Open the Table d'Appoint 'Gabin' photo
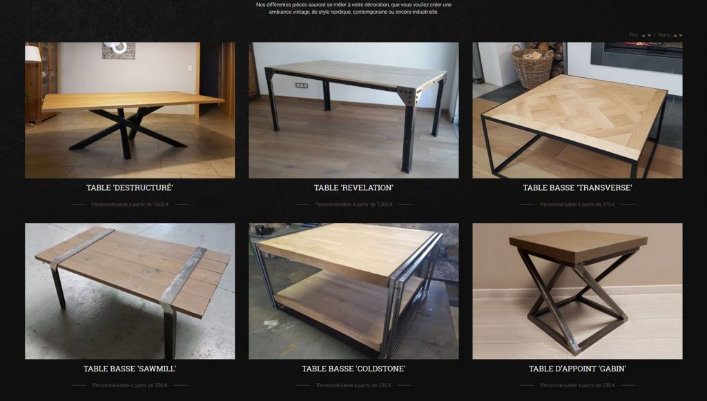Screen dimensions: 707x401 click(x=577, y=291)
